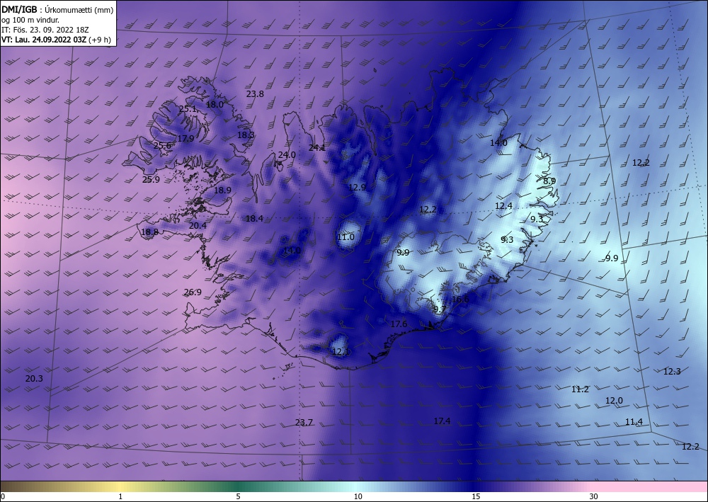Click the 8.9 value label

(x=549, y=181)
